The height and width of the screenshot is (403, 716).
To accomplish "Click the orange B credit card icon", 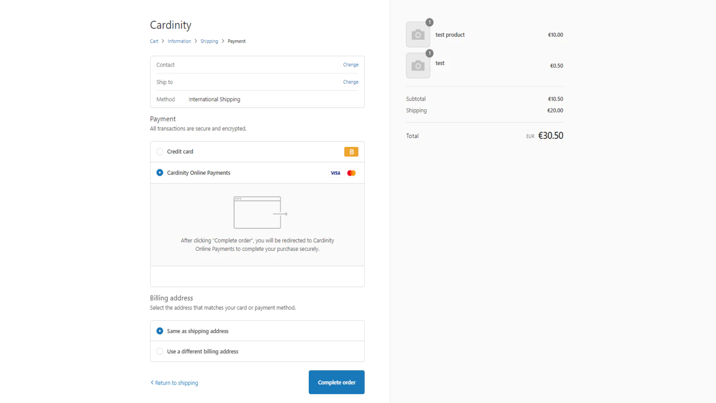I will click(x=351, y=152).
